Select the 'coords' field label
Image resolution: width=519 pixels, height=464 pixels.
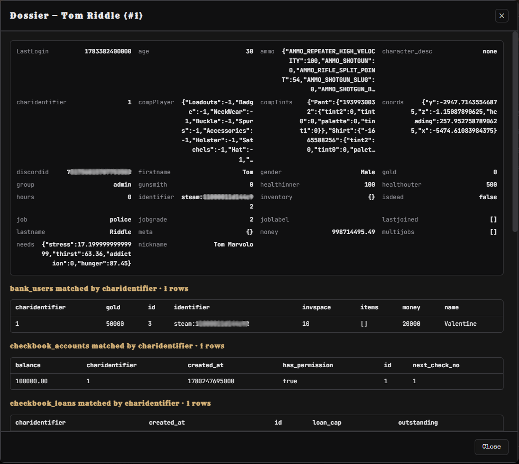(393, 102)
